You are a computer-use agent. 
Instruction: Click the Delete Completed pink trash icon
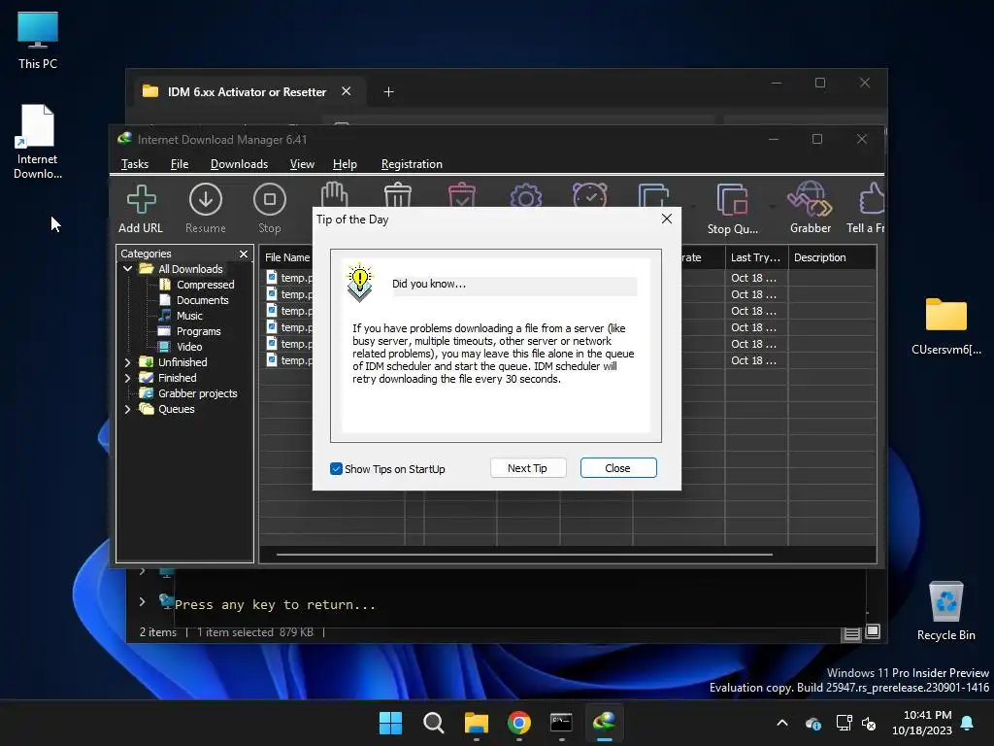pyautogui.click(x=461, y=194)
